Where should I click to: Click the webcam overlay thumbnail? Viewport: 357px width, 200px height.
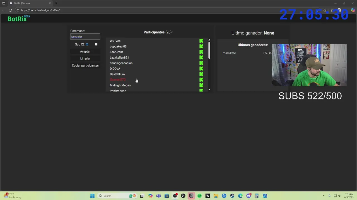tap(309, 65)
